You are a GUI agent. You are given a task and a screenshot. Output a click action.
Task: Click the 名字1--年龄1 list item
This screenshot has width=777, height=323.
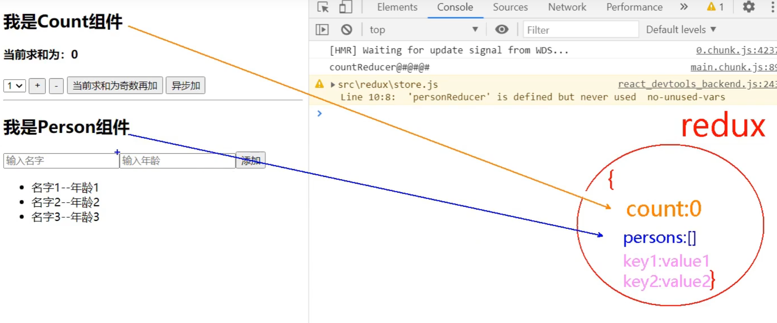pyautogui.click(x=65, y=187)
